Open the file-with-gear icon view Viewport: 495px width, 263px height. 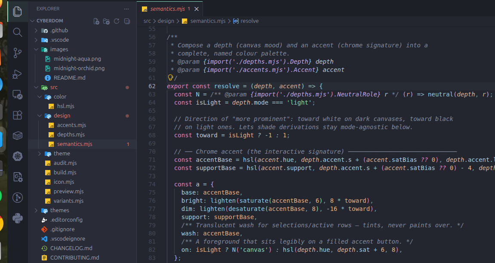point(17,177)
